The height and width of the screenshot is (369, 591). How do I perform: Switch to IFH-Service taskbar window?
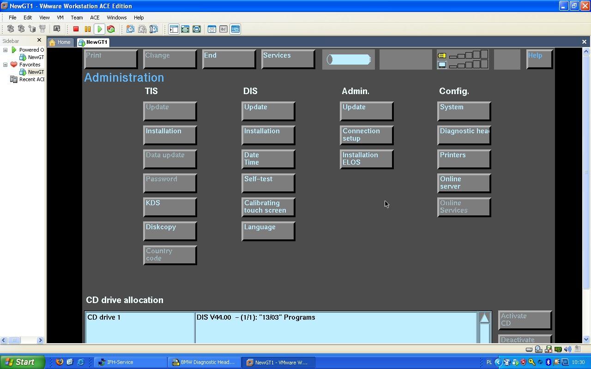131,362
